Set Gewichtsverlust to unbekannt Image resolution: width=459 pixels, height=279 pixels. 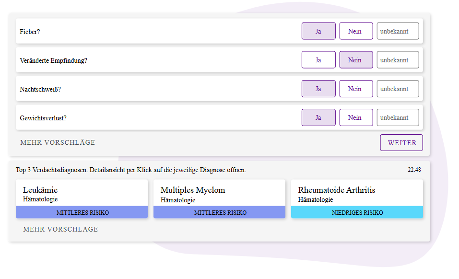[x=398, y=117]
